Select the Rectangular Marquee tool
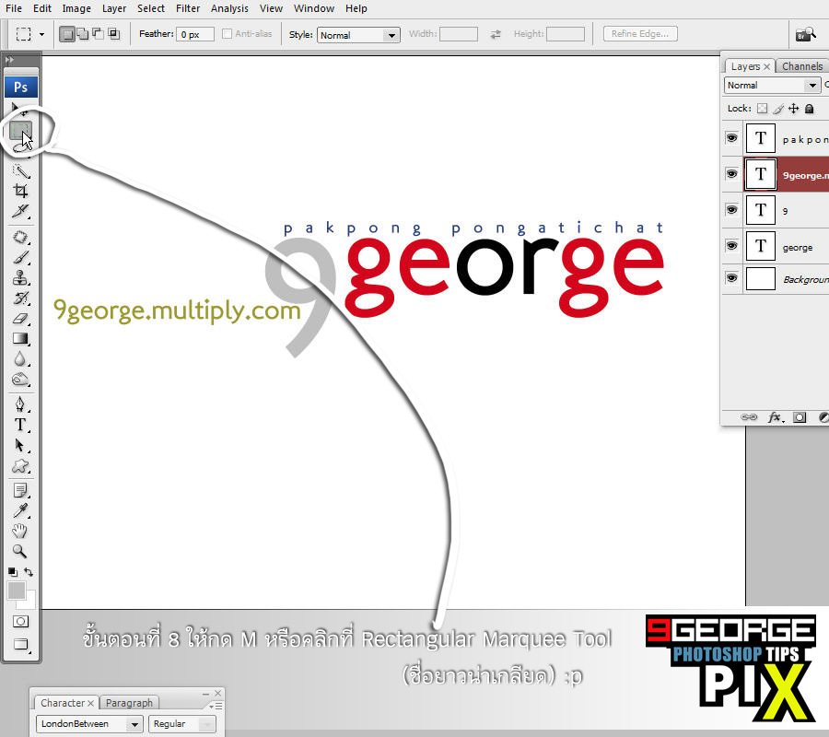The width and height of the screenshot is (829, 737). tap(20, 129)
